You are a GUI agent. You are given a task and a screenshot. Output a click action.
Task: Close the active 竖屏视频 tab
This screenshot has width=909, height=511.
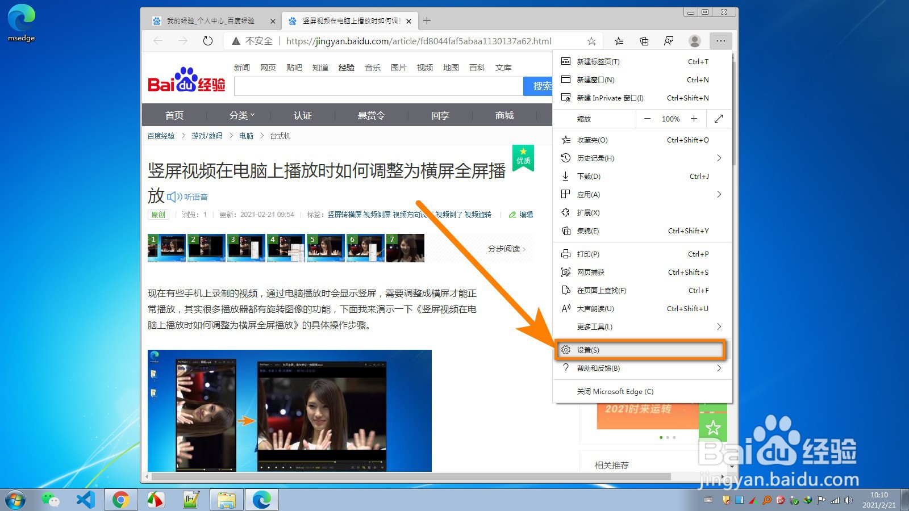[x=408, y=21]
